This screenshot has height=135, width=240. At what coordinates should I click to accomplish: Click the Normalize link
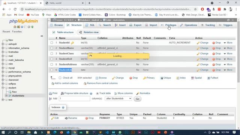(x=143, y=93)
